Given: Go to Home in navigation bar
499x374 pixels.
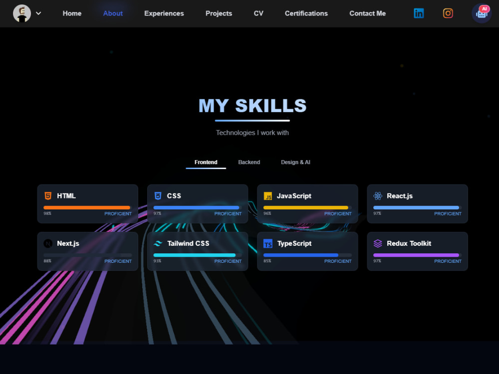Looking at the screenshot, I should [72, 13].
